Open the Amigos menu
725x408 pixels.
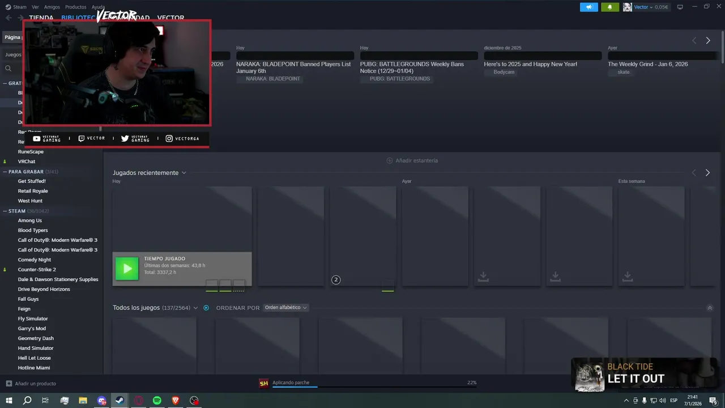(x=52, y=7)
